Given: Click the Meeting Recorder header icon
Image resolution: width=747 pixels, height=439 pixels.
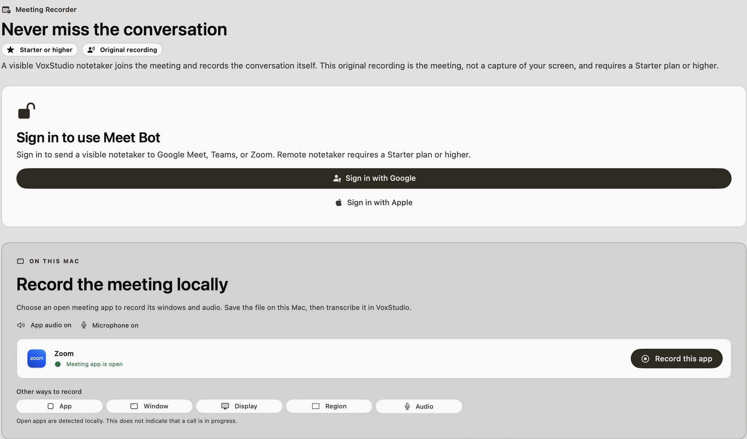Looking at the screenshot, I should coord(6,10).
